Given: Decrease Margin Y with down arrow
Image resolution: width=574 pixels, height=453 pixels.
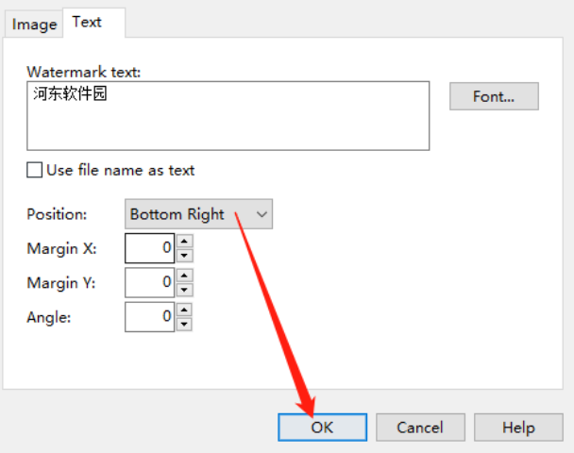Looking at the screenshot, I should (x=184, y=289).
